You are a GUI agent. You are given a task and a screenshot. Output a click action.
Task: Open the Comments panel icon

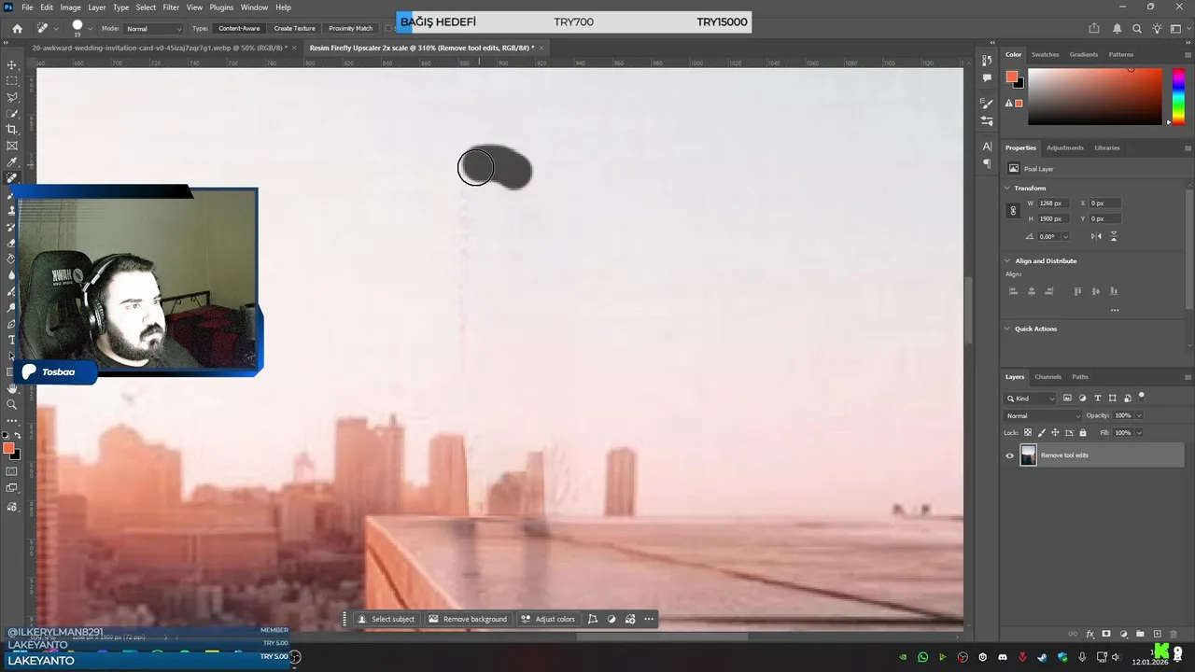(987, 77)
